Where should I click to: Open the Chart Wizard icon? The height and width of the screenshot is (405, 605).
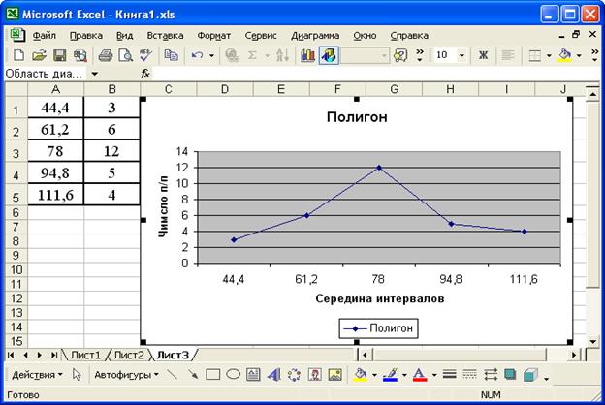308,56
